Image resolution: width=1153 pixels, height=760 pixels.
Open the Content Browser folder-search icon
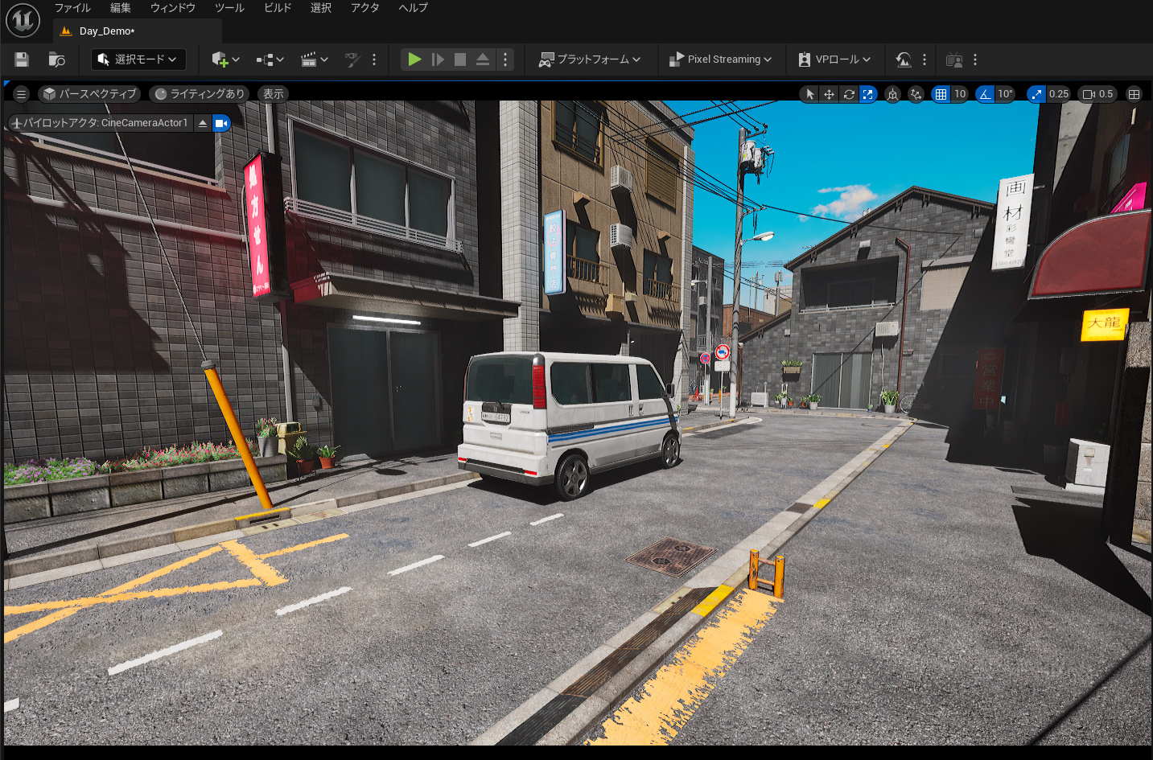[56, 60]
